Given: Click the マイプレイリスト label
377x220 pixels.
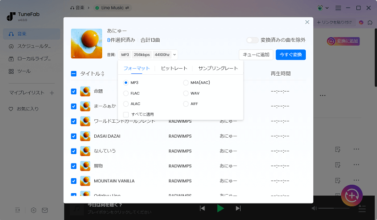Looking at the screenshot, I should pos(27,93).
